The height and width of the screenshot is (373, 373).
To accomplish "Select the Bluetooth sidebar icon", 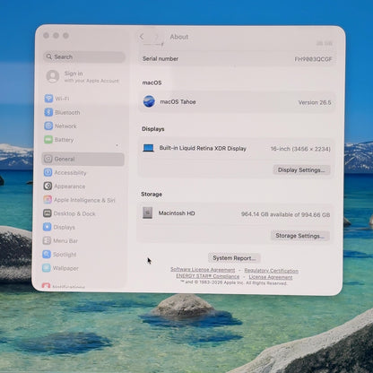I will (48, 112).
